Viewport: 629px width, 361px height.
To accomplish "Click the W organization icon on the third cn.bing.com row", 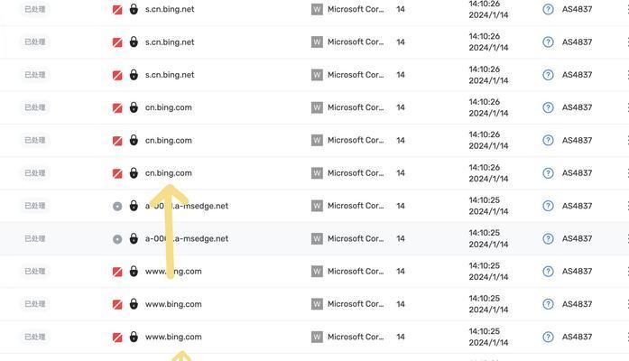I will [317, 173].
